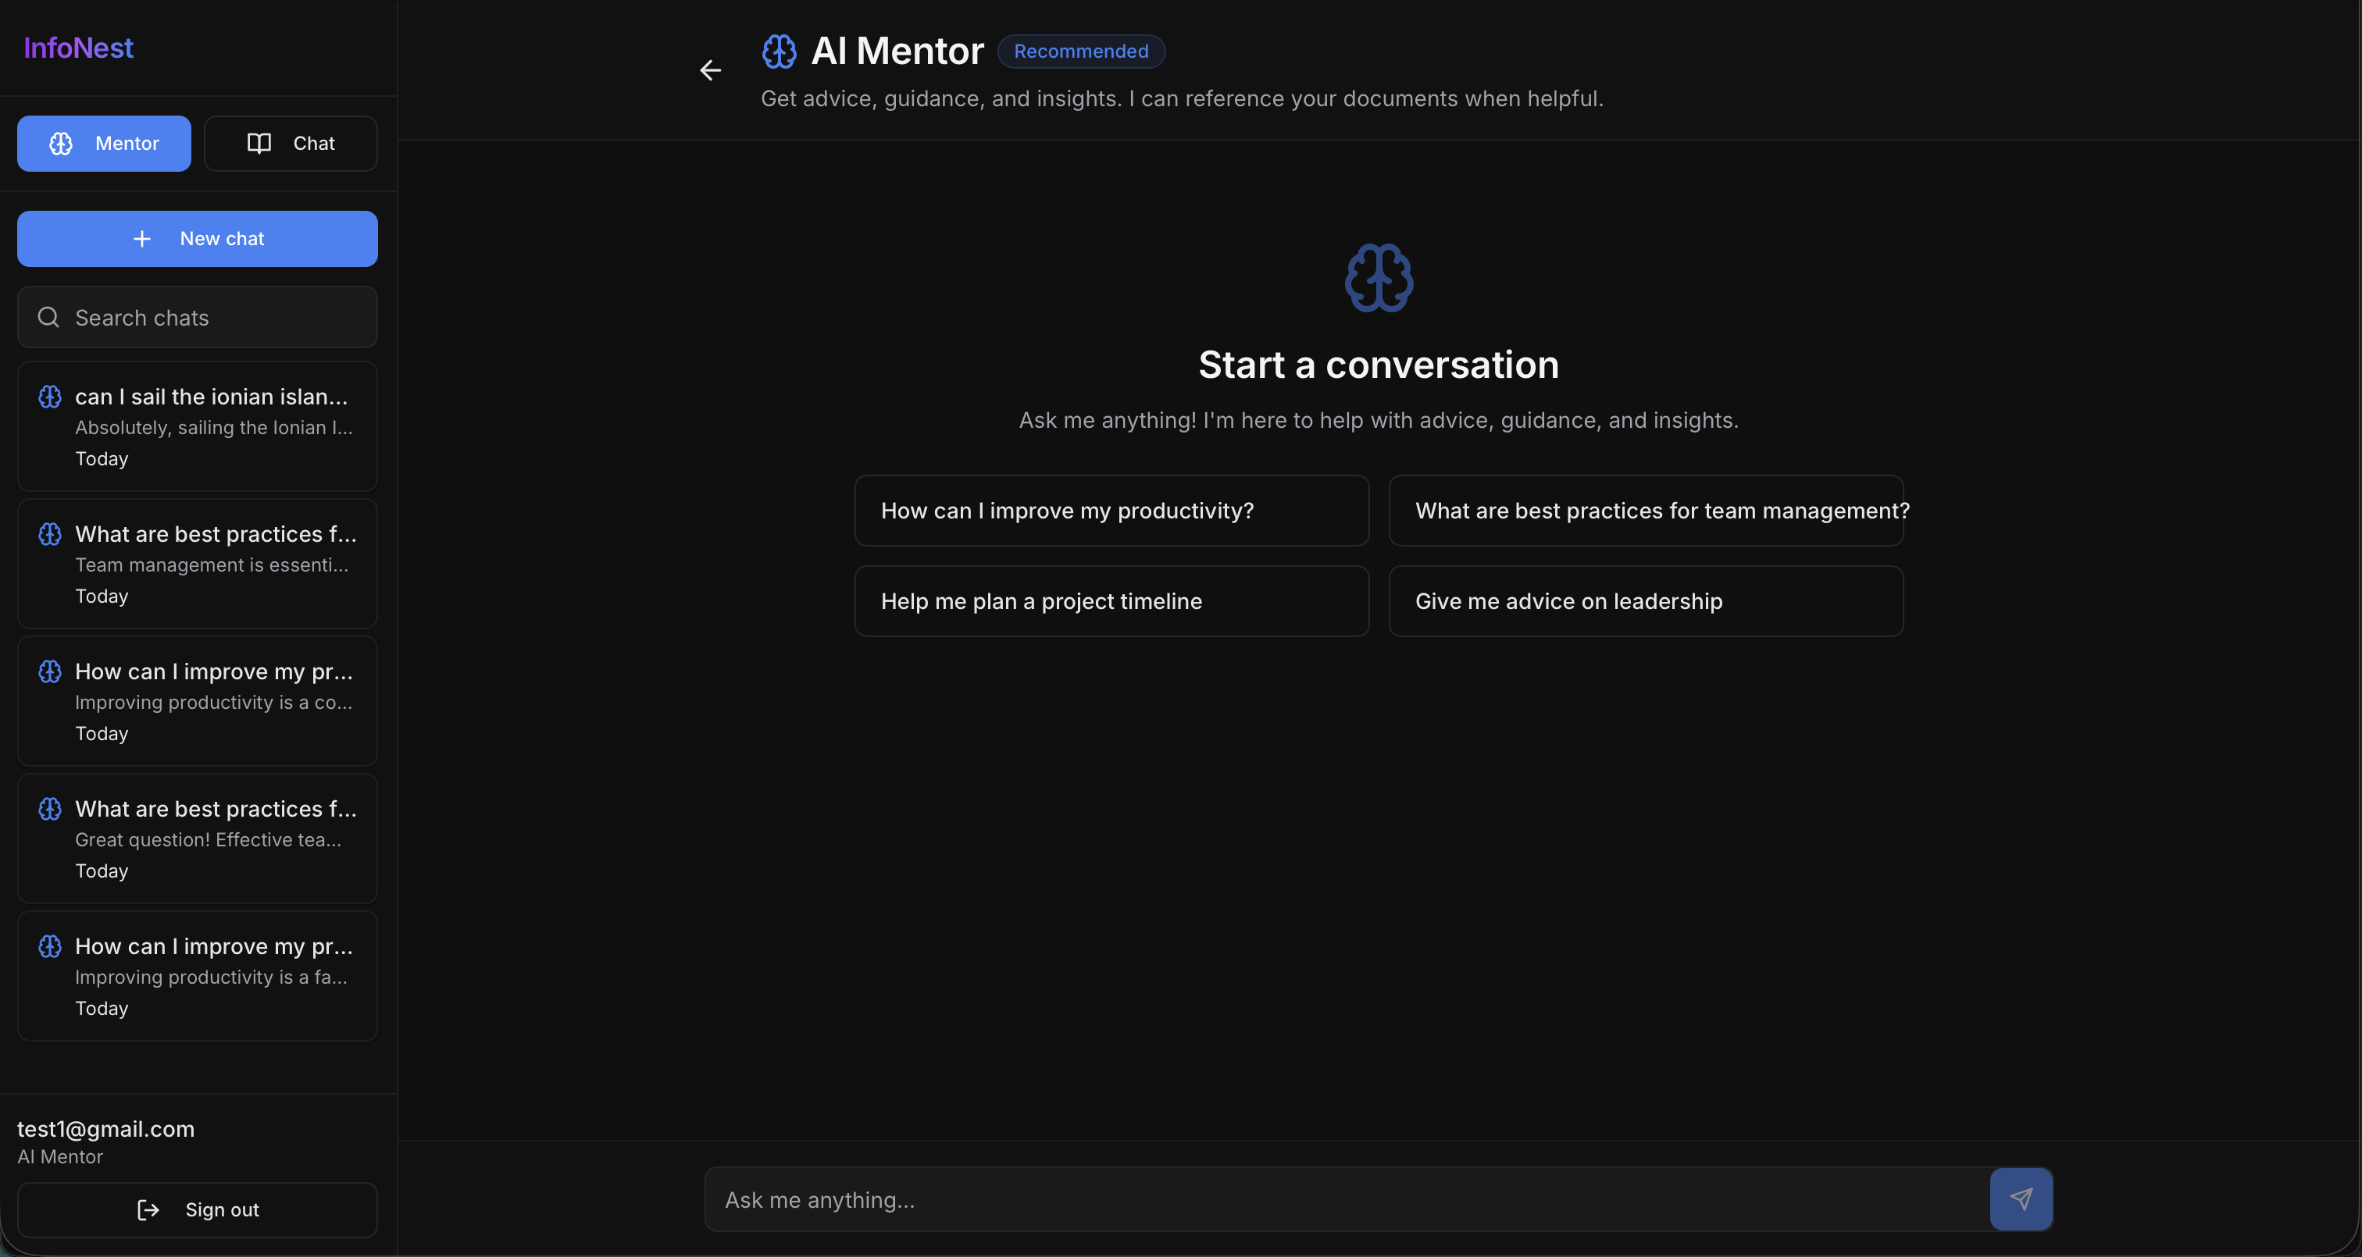Screen dimensions: 2362x1257
Task: Click the large brain icon above Start a conversation
Action: click(x=1378, y=278)
